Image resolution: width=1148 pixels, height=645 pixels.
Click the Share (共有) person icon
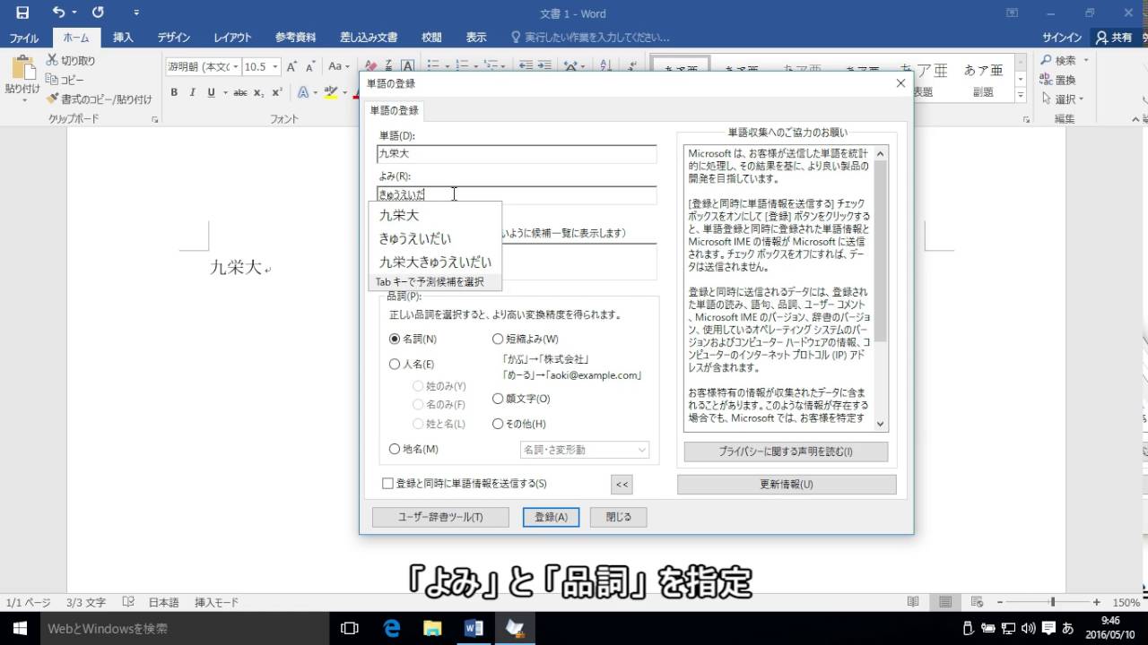[x=1101, y=38]
